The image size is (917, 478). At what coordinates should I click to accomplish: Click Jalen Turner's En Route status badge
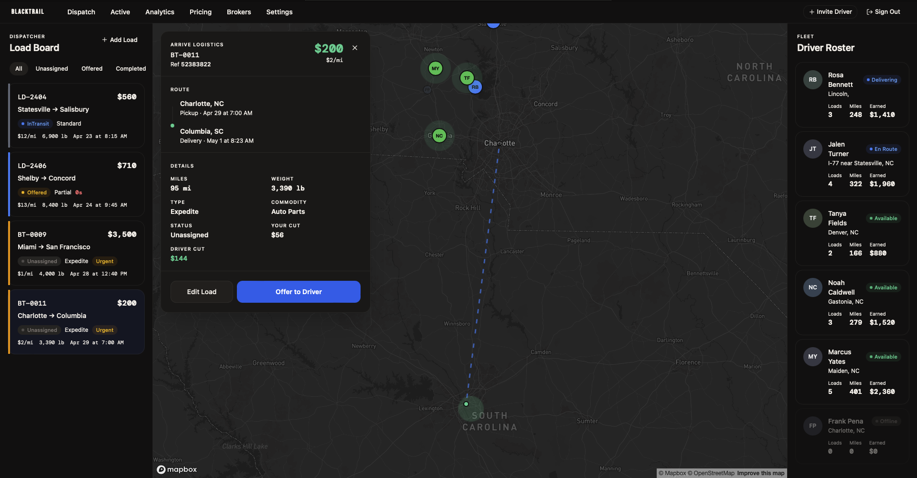(883, 149)
